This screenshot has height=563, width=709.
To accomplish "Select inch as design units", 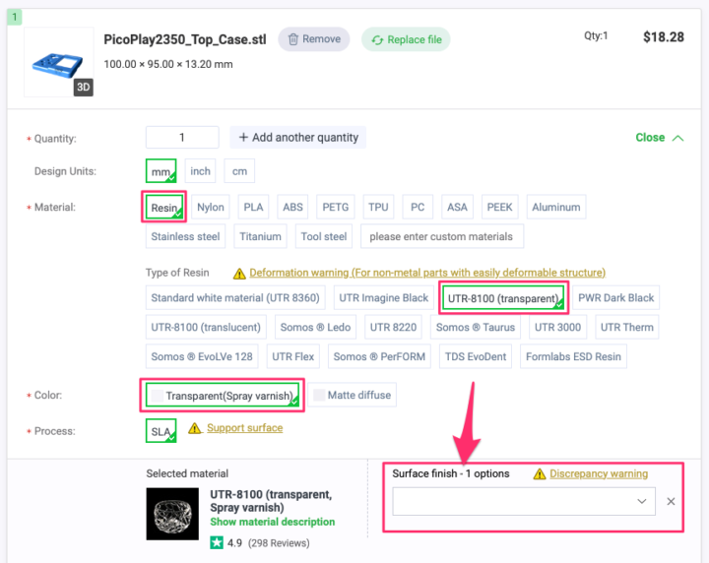I will [200, 171].
